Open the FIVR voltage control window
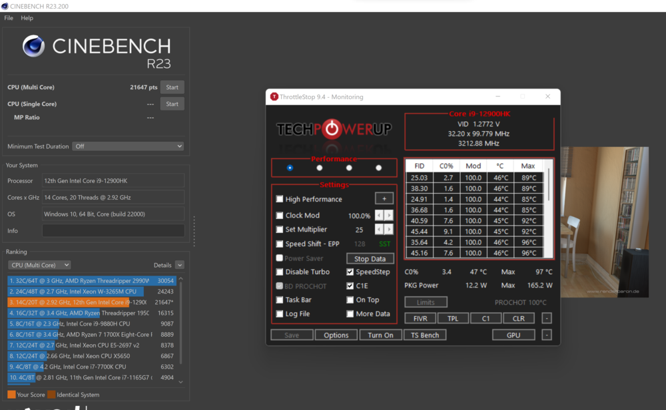Image resolution: width=666 pixels, height=410 pixels. pos(420,318)
